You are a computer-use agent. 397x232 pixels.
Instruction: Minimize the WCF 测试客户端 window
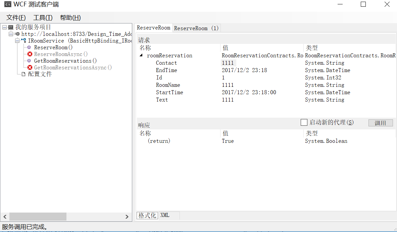click(340, 4)
